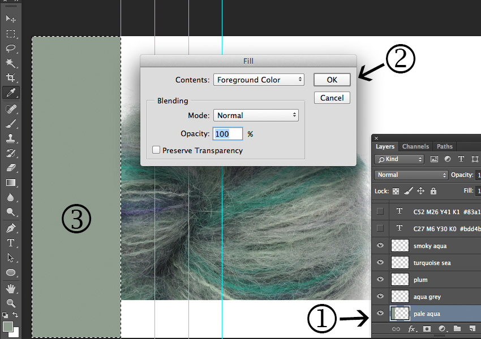Hide the smoky aqua layer

pos(380,246)
